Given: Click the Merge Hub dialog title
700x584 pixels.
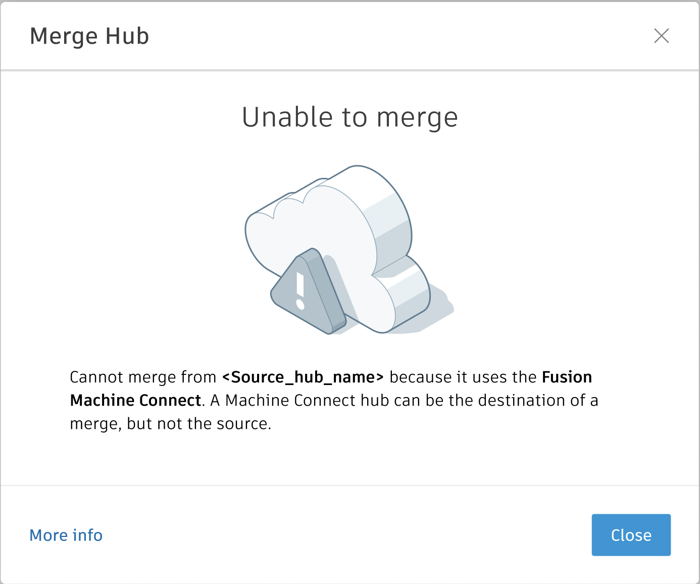Looking at the screenshot, I should click(x=89, y=36).
